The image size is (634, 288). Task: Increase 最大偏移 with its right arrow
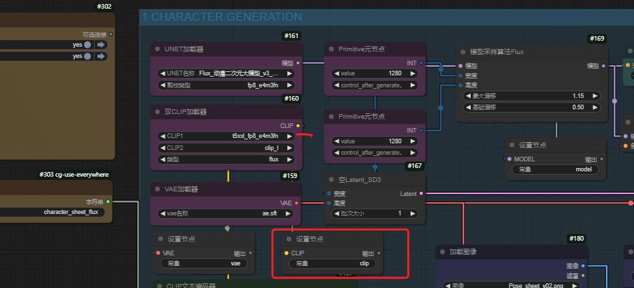(595, 96)
